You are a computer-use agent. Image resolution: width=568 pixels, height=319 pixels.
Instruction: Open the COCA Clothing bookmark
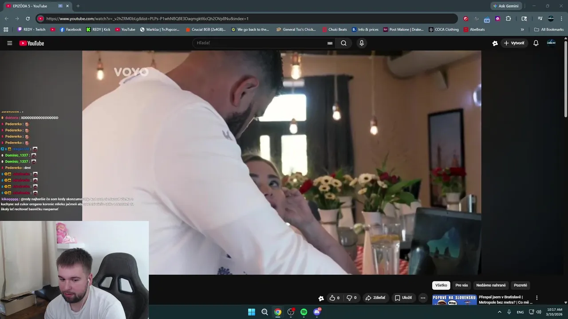coord(444,29)
